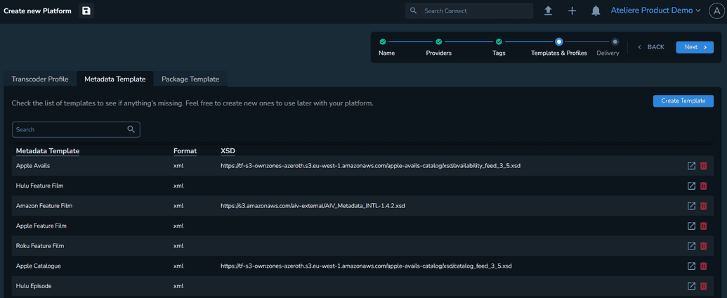Delete the Hulu Feature Film template
The height and width of the screenshot is (298, 727).
click(x=703, y=186)
